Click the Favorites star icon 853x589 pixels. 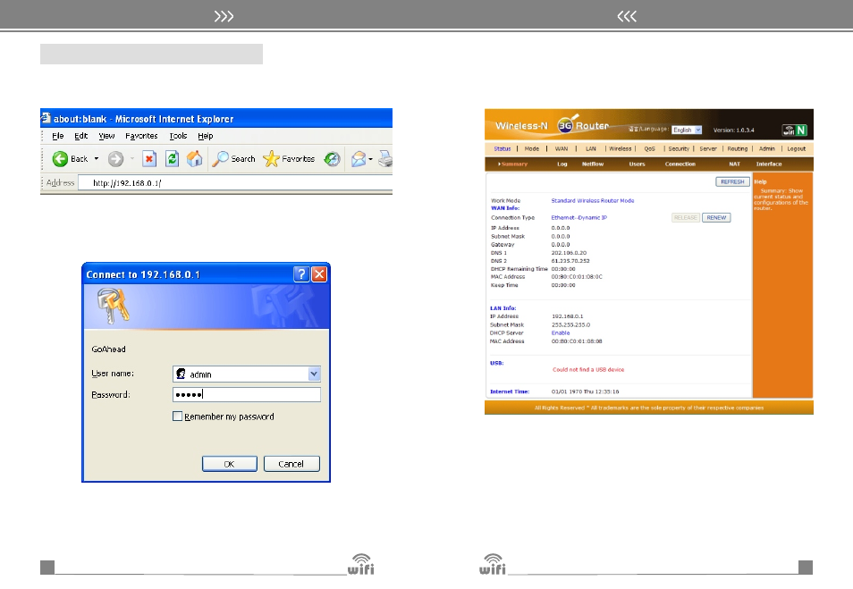[271, 159]
